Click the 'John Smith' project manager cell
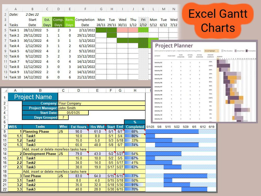Image resolution: width=261 pixels, height=196 pixels. pyautogui.click(x=102, y=108)
